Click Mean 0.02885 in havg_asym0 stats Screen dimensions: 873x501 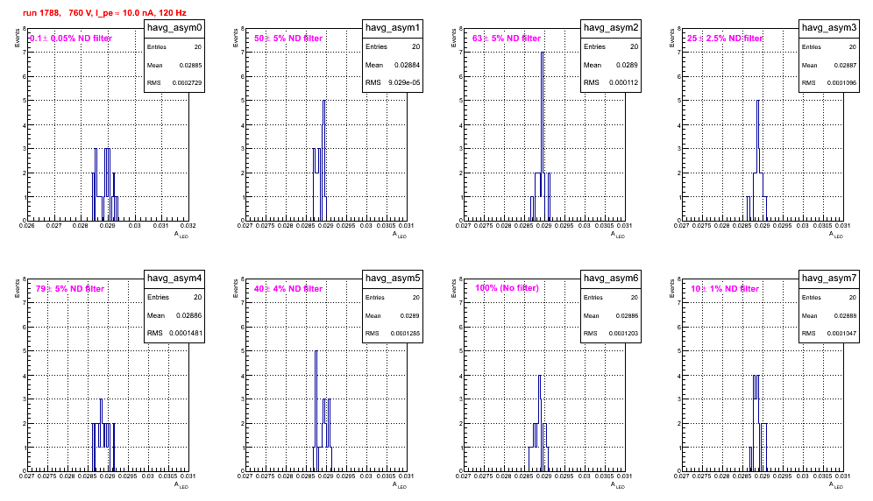(x=174, y=65)
